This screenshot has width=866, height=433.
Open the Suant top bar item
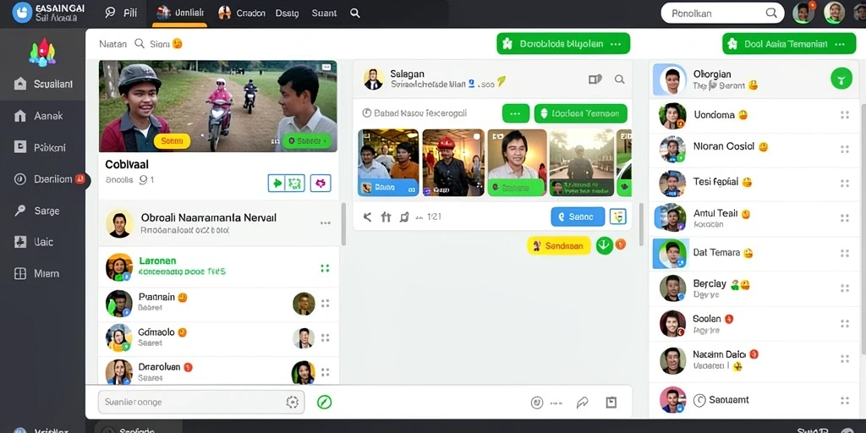(x=324, y=14)
